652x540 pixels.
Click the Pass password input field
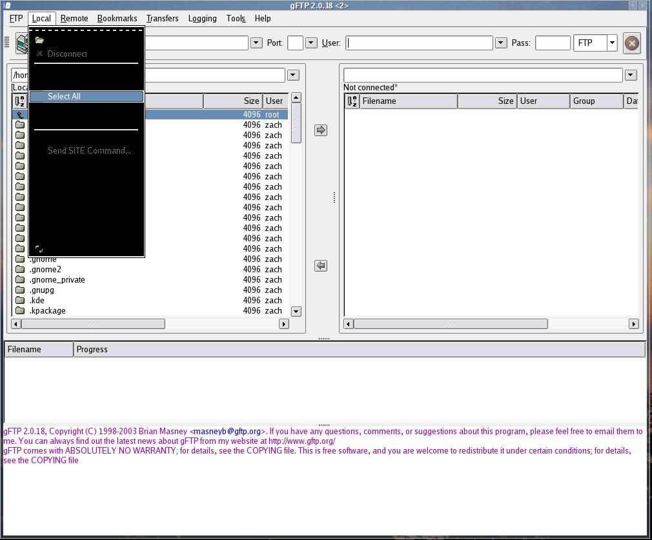click(552, 43)
